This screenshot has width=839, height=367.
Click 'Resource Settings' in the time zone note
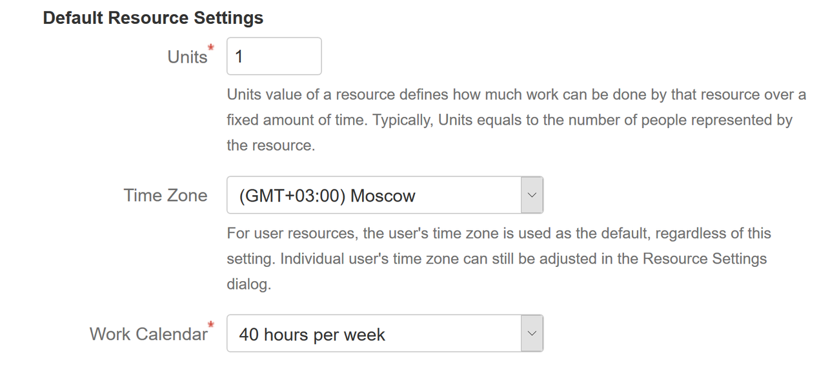(x=705, y=258)
